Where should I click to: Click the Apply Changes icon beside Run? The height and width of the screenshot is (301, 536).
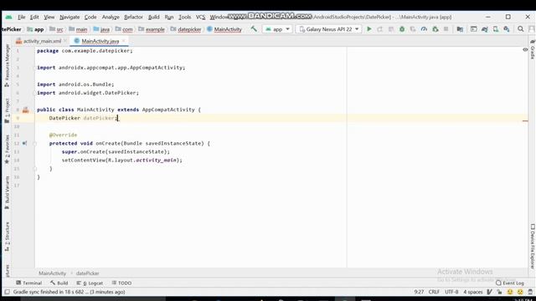point(379,29)
